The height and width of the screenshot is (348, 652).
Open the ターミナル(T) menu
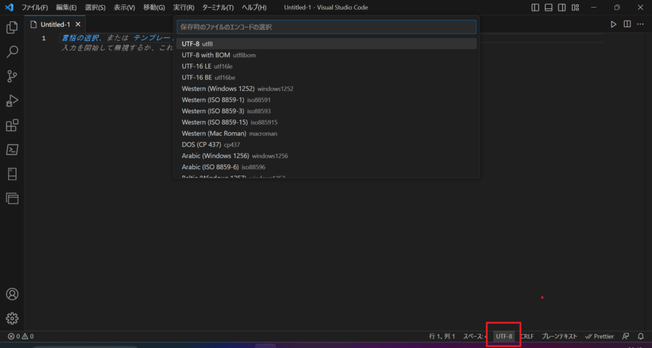point(218,8)
